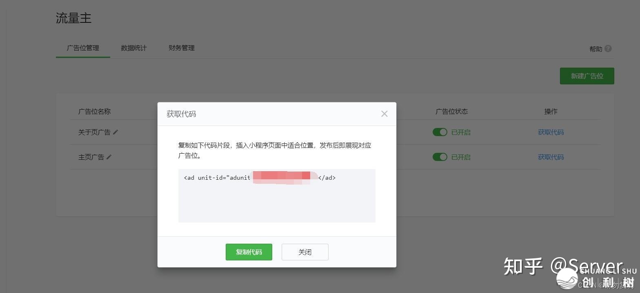Click the question mark help icon
The width and height of the screenshot is (640, 293).
pos(608,48)
